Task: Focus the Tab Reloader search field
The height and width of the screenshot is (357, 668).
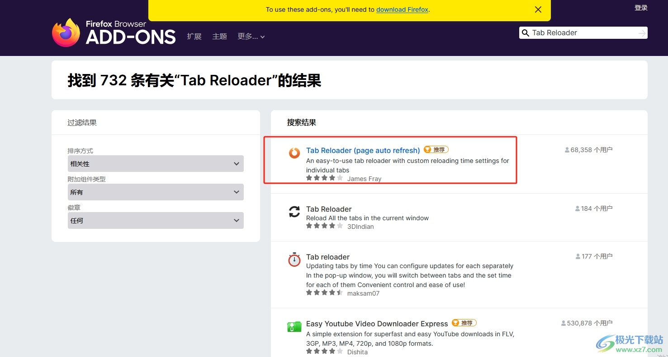Action: [x=583, y=33]
